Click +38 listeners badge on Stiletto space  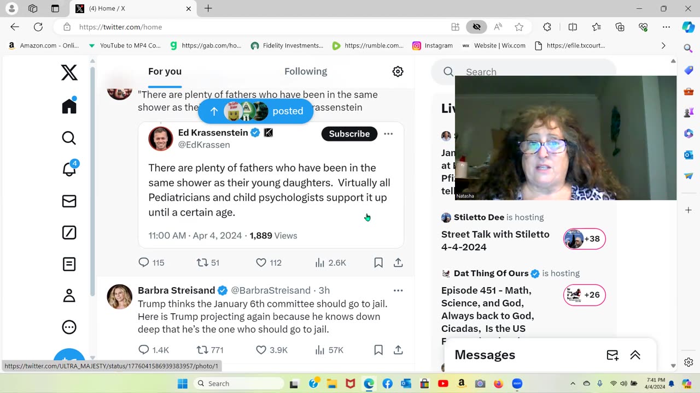point(585,239)
